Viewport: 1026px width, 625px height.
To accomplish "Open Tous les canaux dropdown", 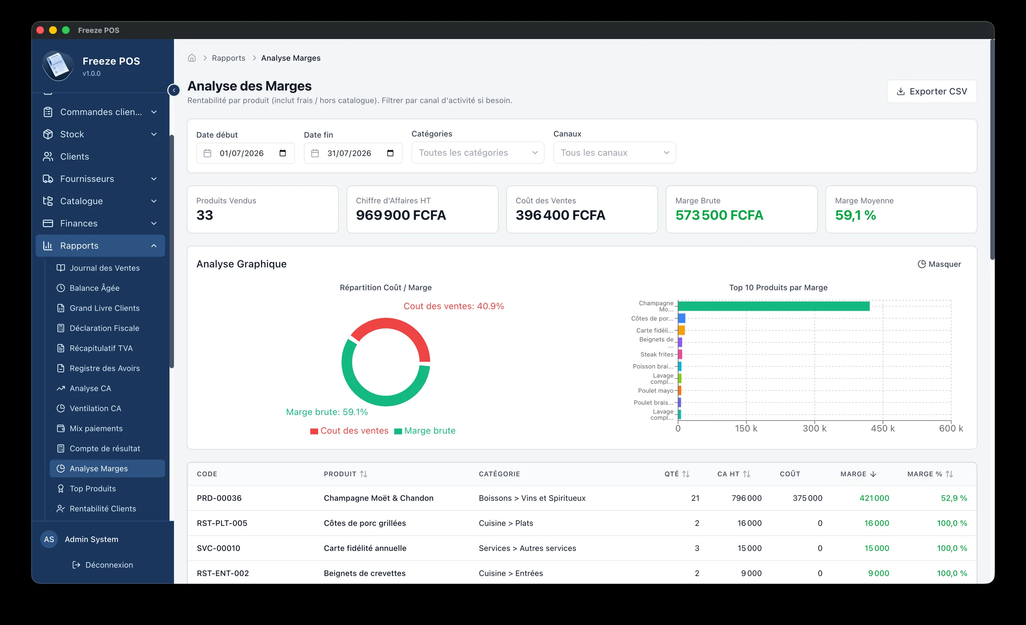I will (614, 153).
